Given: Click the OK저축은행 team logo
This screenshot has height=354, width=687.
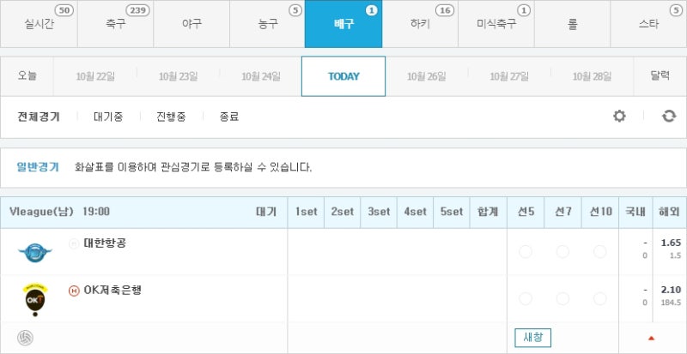Looking at the screenshot, I should (35, 300).
